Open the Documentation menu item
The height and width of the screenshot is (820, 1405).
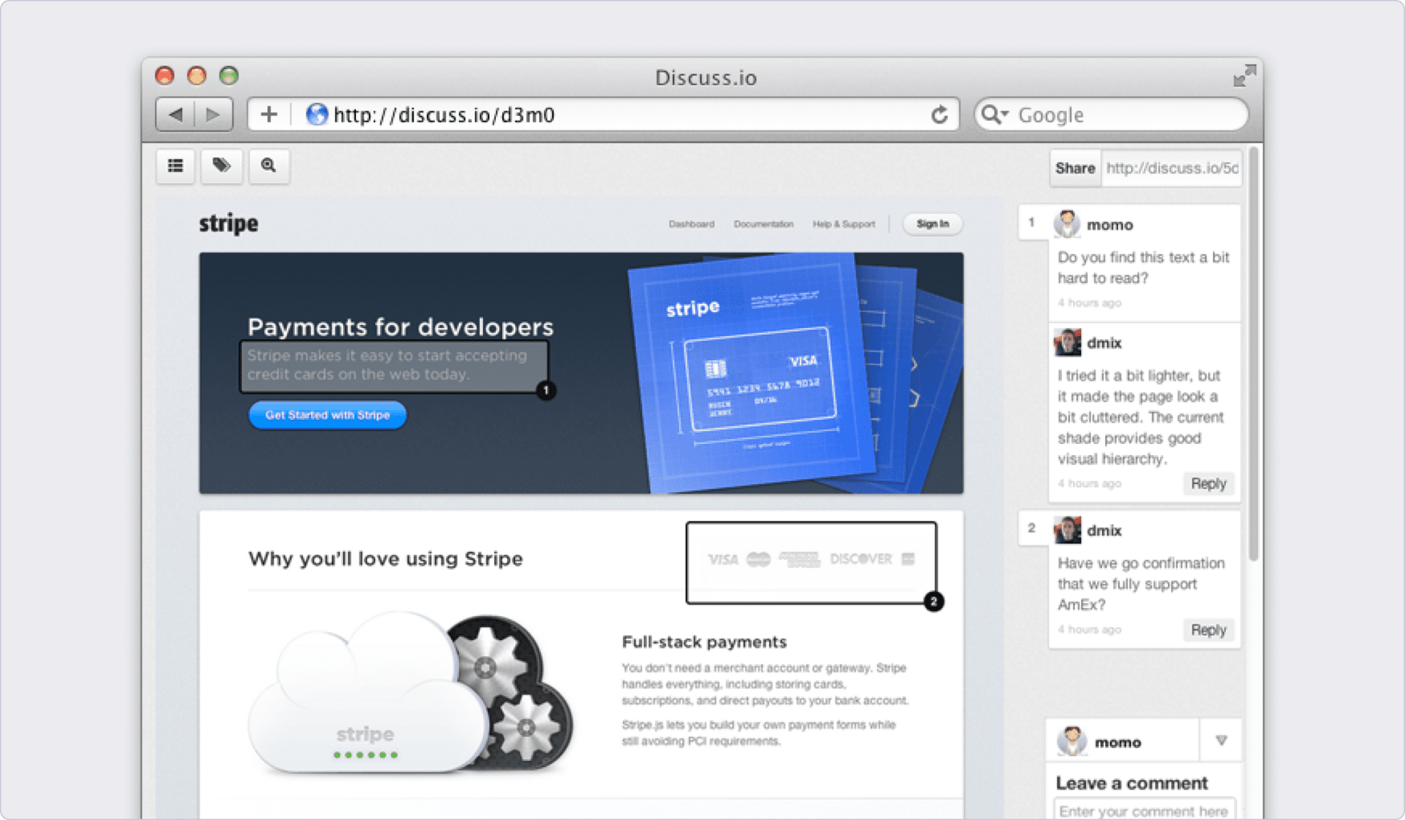coord(764,224)
